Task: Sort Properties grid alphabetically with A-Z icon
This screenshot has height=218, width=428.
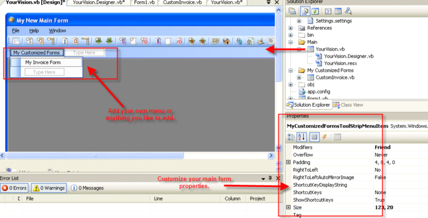Action: click(302, 137)
